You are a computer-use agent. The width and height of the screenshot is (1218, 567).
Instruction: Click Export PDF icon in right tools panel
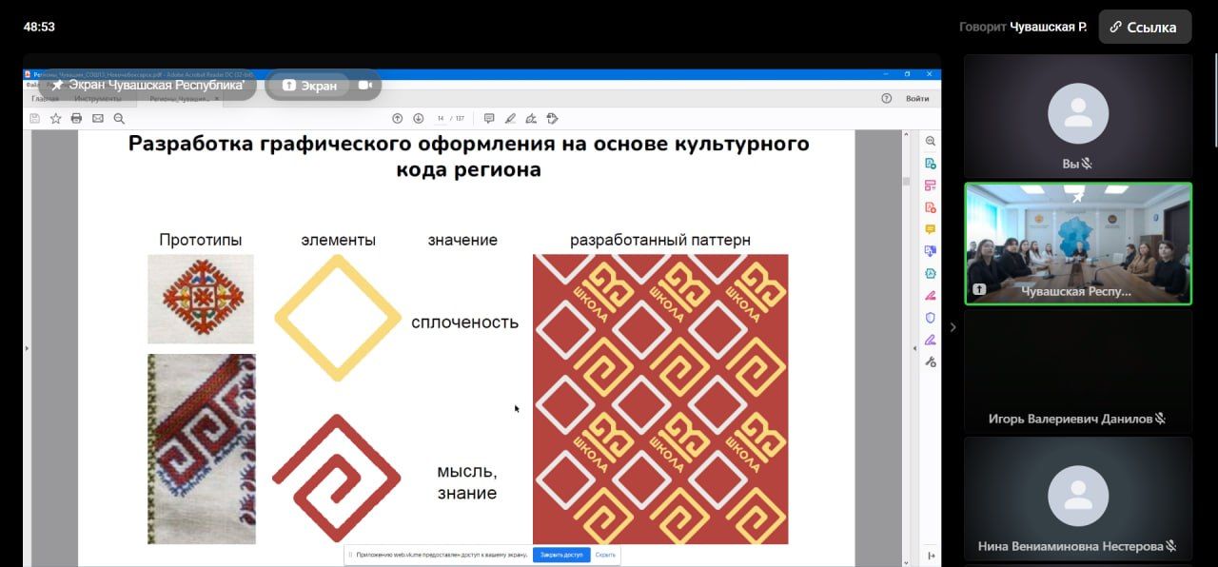(931, 164)
